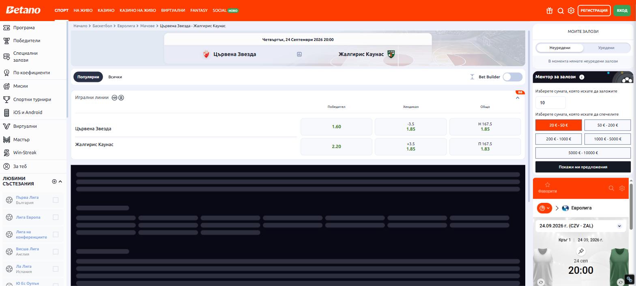636x286 pixels.
Task: Click the stake amount input field
Action: (x=550, y=103)
